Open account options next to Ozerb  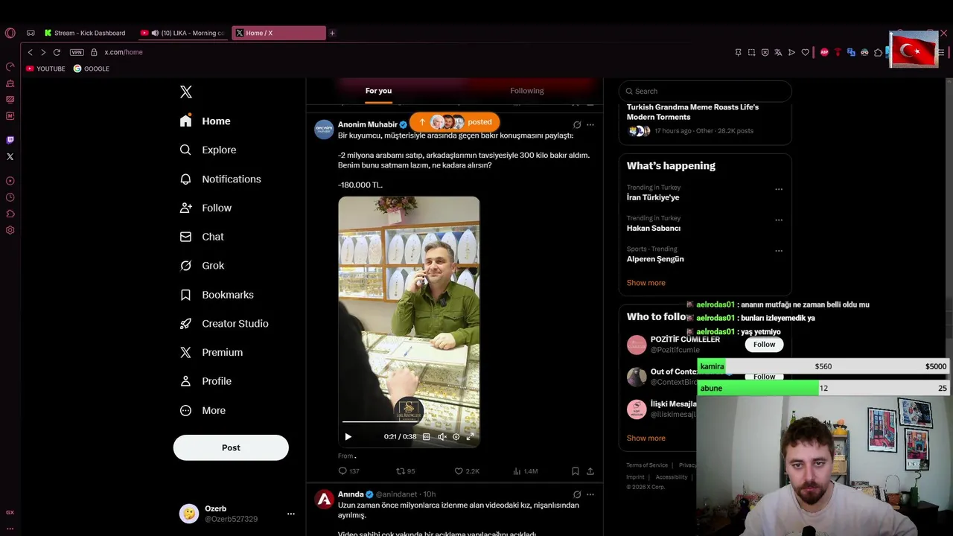tap(291, 514)
